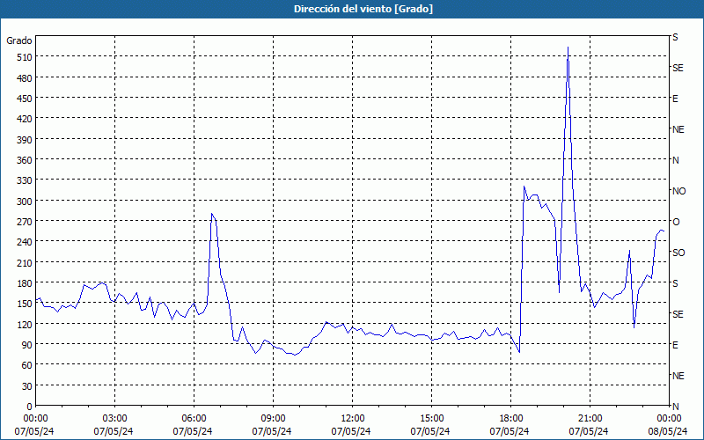Viewport: 704px width, 440px height.
Task: Click the 03:00 time label
Action: coord(114,419)
